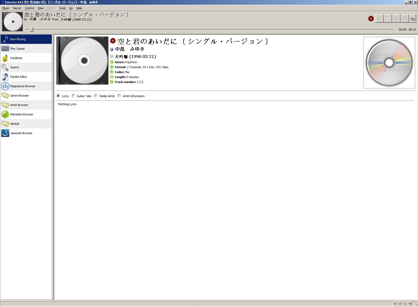Open the Music menu
Viewport: 418px width, 307px height.
(6, 8)
